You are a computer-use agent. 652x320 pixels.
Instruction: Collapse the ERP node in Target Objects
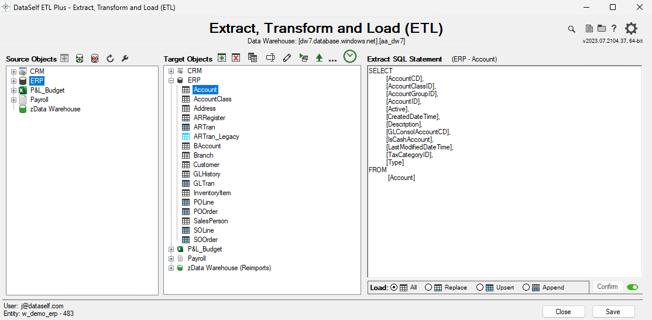click(x=171, y=80)
